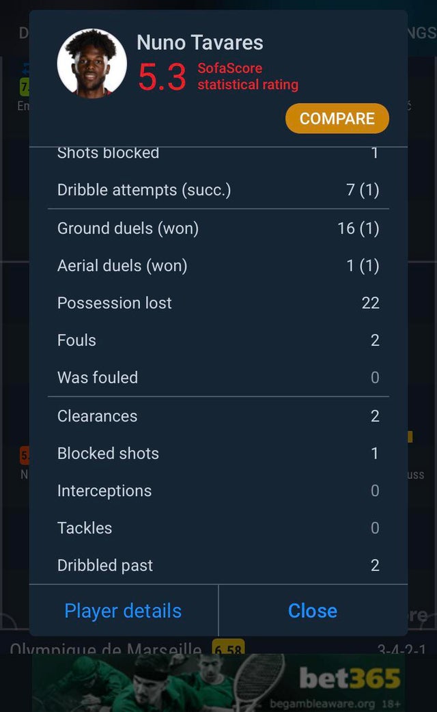Tap the COMPARE button
The height and width of the screenshot is (712, 437).
pos(337,118)
